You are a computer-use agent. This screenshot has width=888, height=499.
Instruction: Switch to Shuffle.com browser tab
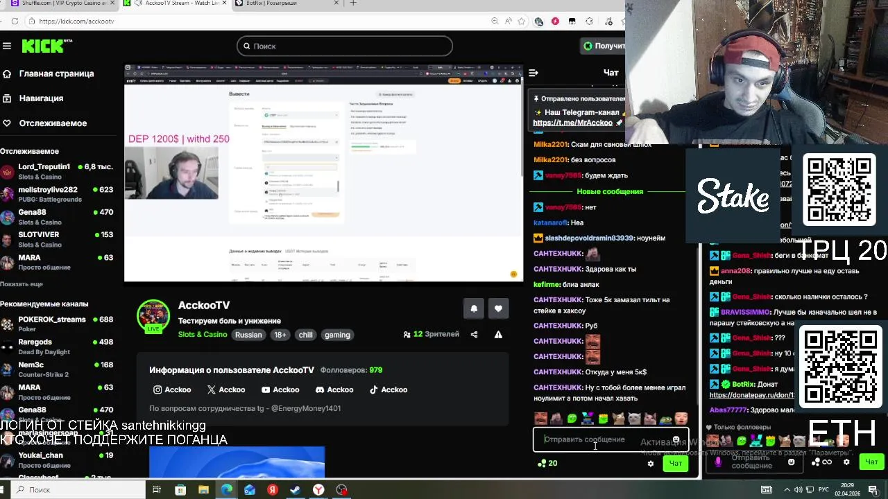pyautogui.click(x=59, y=3)
